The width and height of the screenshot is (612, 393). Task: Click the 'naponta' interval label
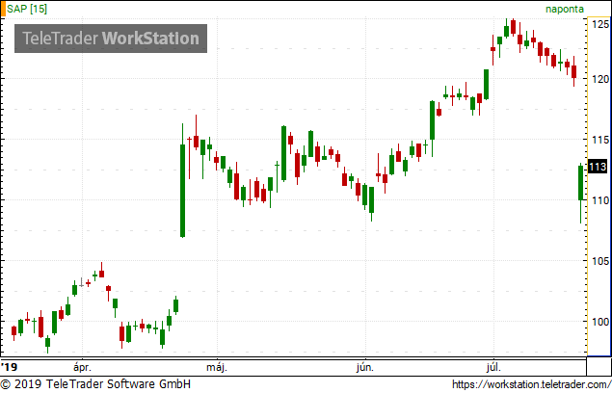pyautogui.click(x=565, y=9)
